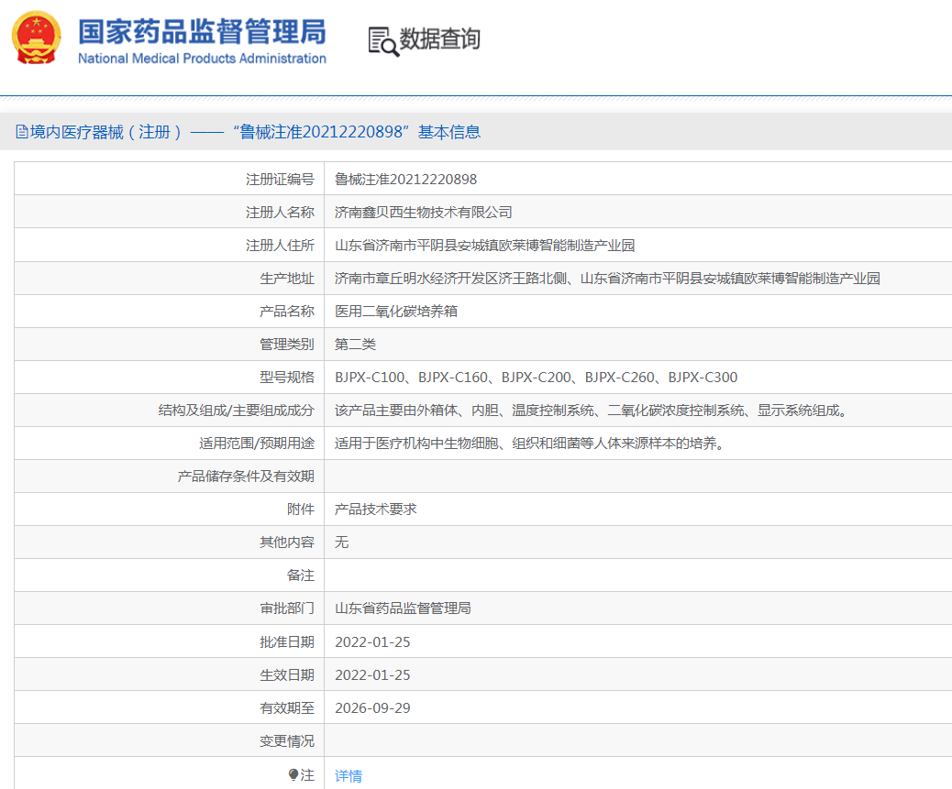
Task: Click production address starting with 济南市章丘明水
Action: [x=607, y=279]
